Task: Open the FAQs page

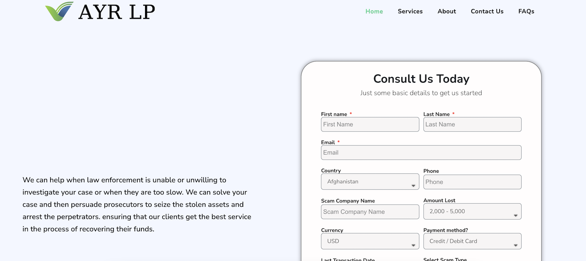Action: tap(526, 11)
